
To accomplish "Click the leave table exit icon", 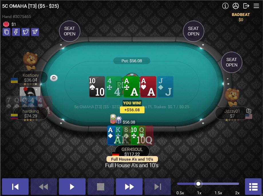I will point(246,6).
